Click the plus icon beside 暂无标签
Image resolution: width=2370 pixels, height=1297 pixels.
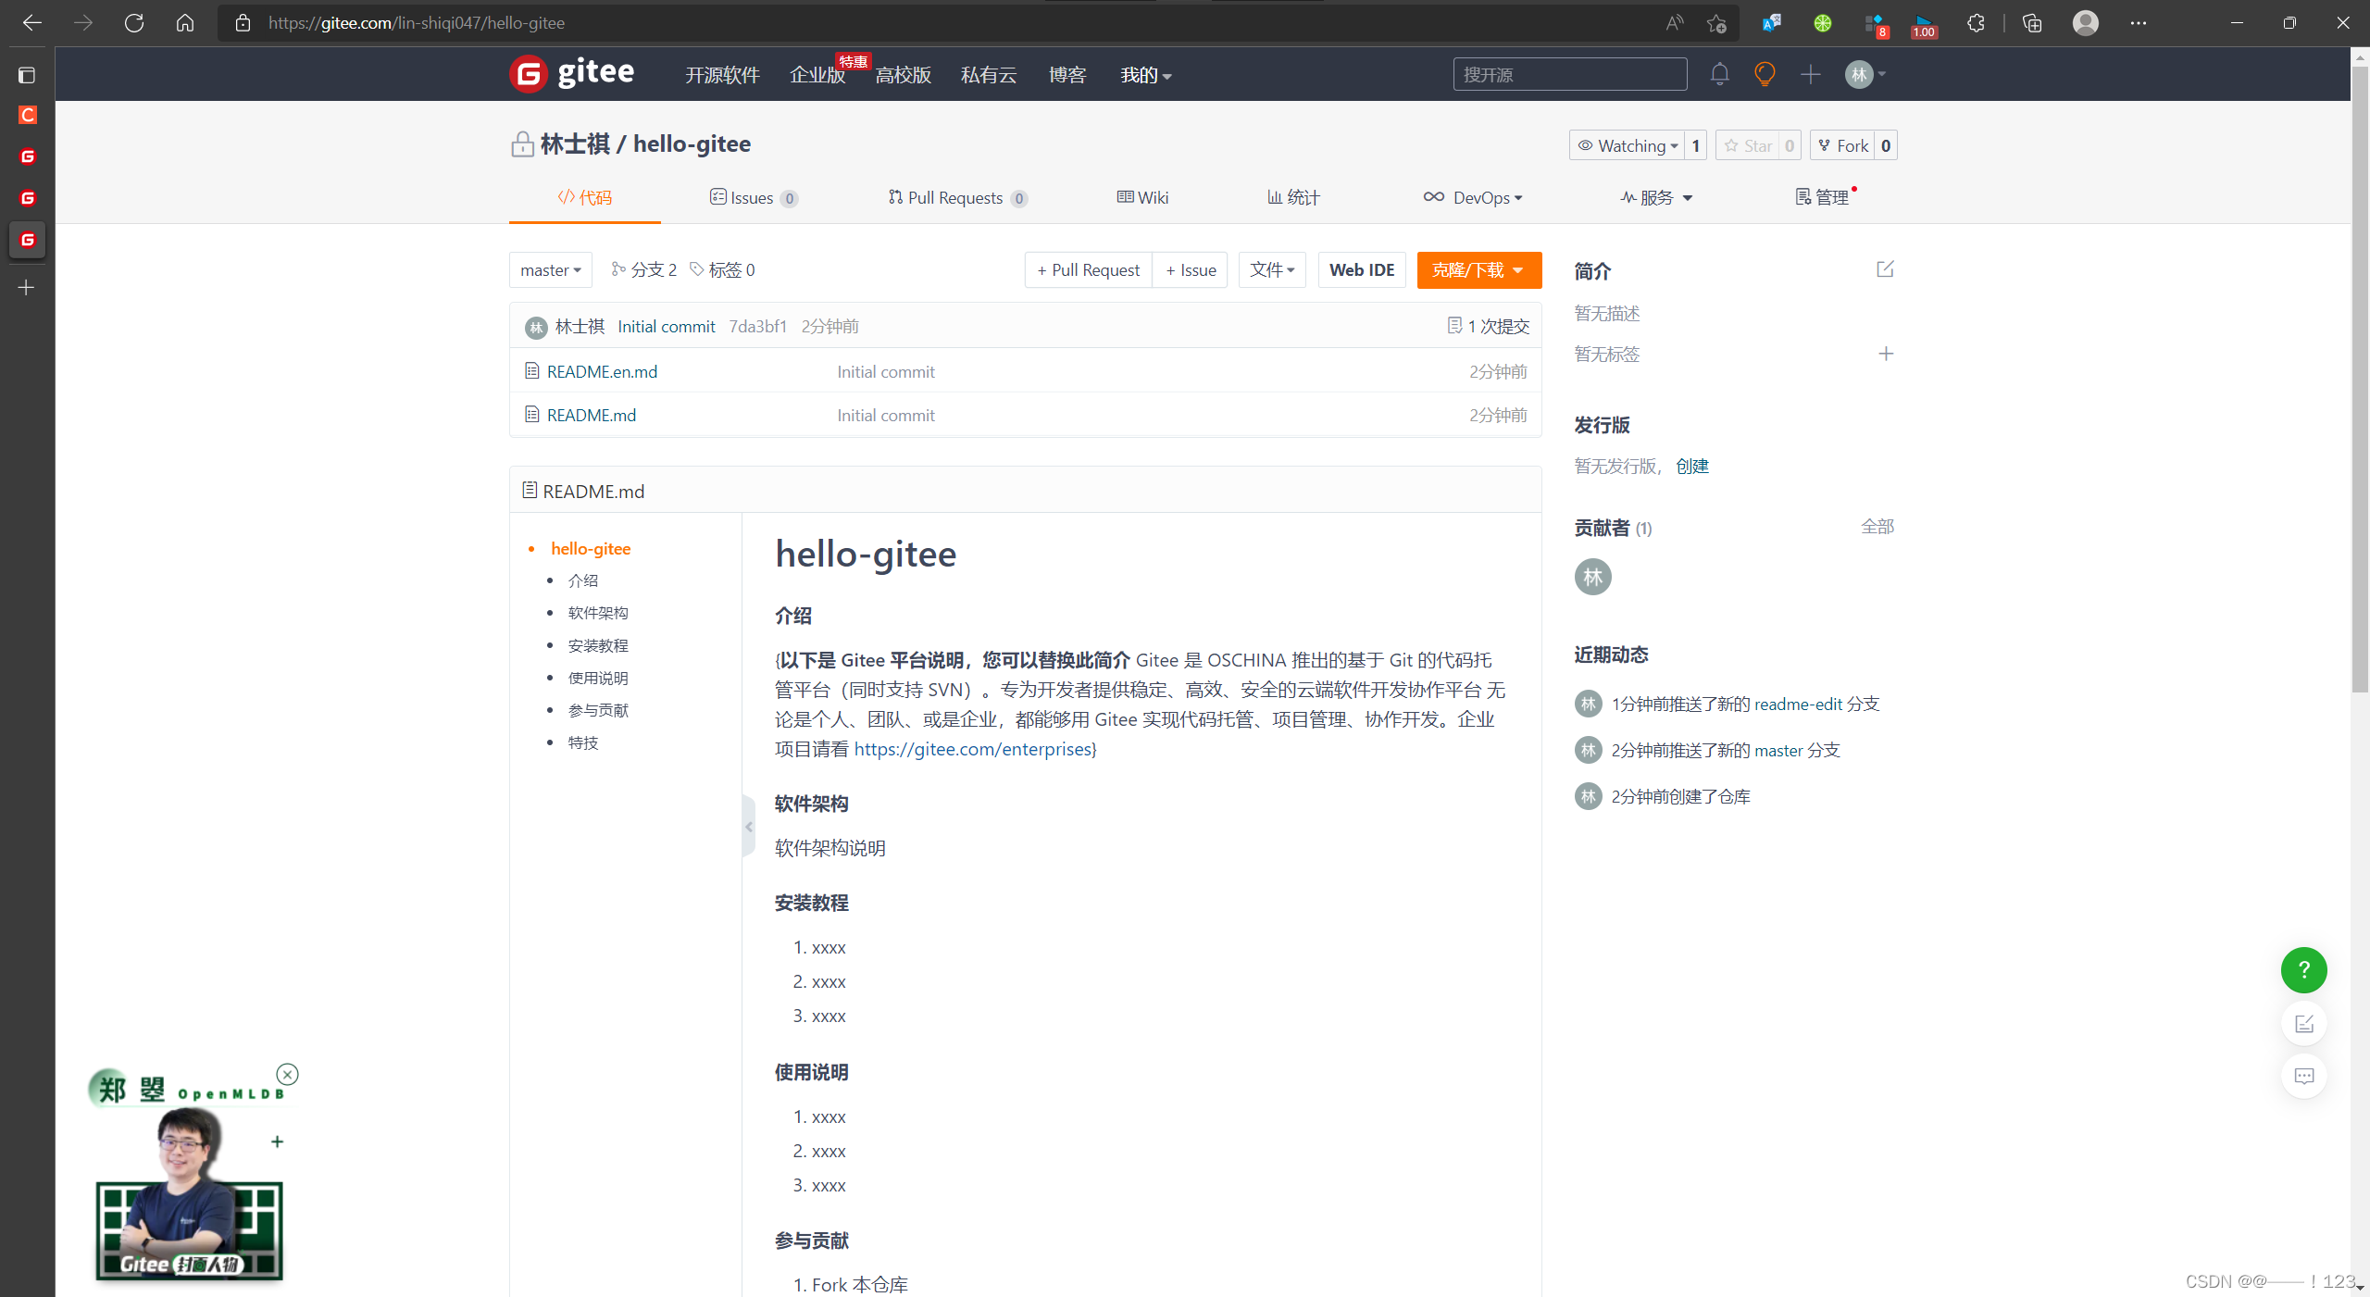[x=1887, y=354]
